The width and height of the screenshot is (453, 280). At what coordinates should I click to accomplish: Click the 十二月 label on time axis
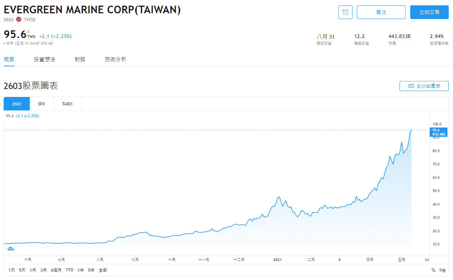(x=239, y=259)
